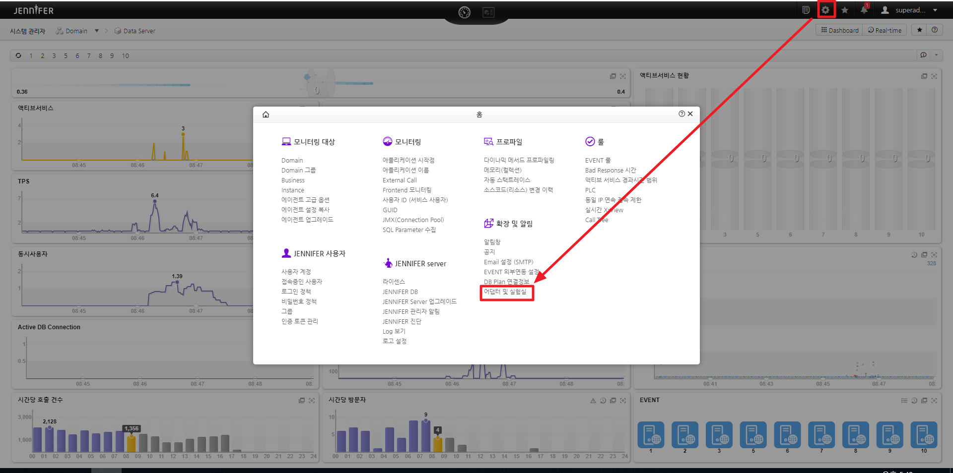Image resolution: width=953 pixels, height=473 pixels.
Task: Open the favorites star in the black header
Action: click(845, 10)
